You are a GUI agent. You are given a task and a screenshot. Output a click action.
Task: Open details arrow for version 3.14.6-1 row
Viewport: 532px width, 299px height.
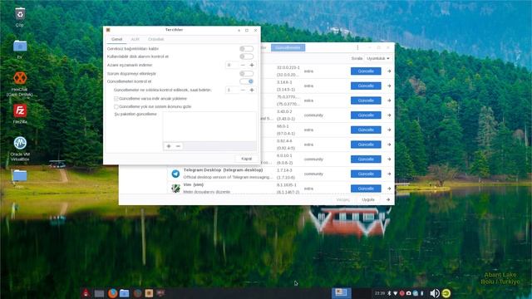pos(389,86)
